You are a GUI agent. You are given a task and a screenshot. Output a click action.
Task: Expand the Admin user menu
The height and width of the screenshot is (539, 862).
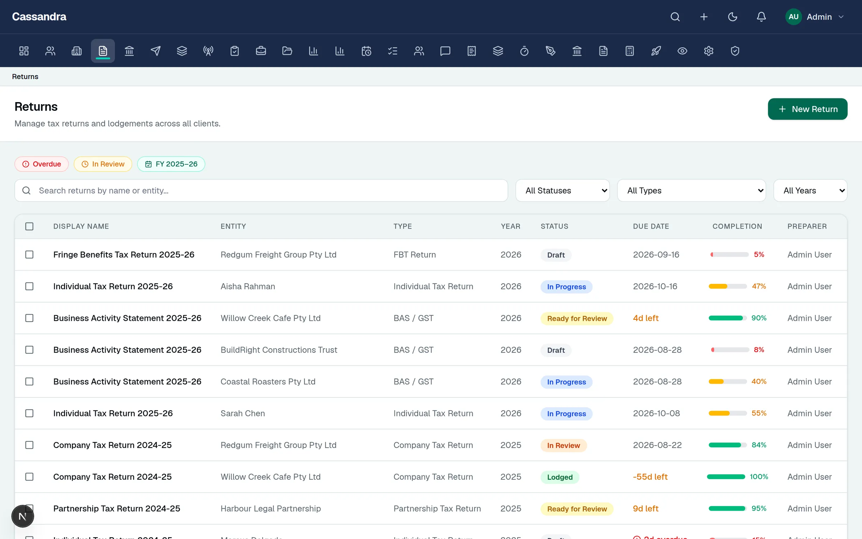coord(815,17)
